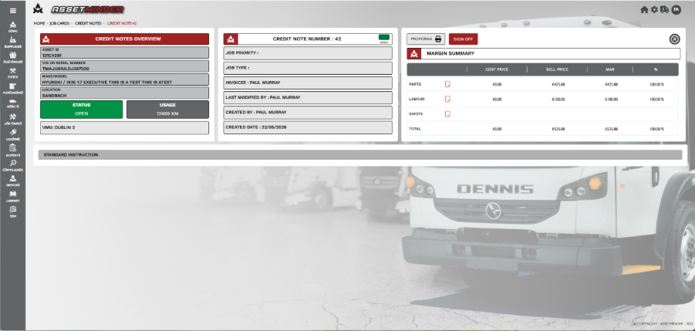Click the VMU: Dublin 2 field
695x331 pixels.
pos(124,127)
